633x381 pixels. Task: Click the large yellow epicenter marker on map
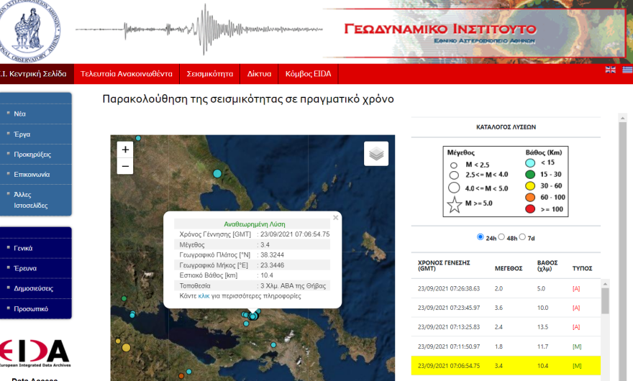coord(126,347)
